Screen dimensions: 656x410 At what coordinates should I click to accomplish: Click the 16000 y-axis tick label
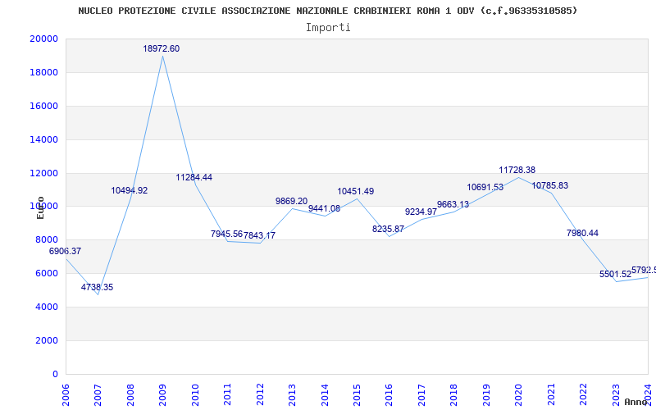(x=44, y=107)
